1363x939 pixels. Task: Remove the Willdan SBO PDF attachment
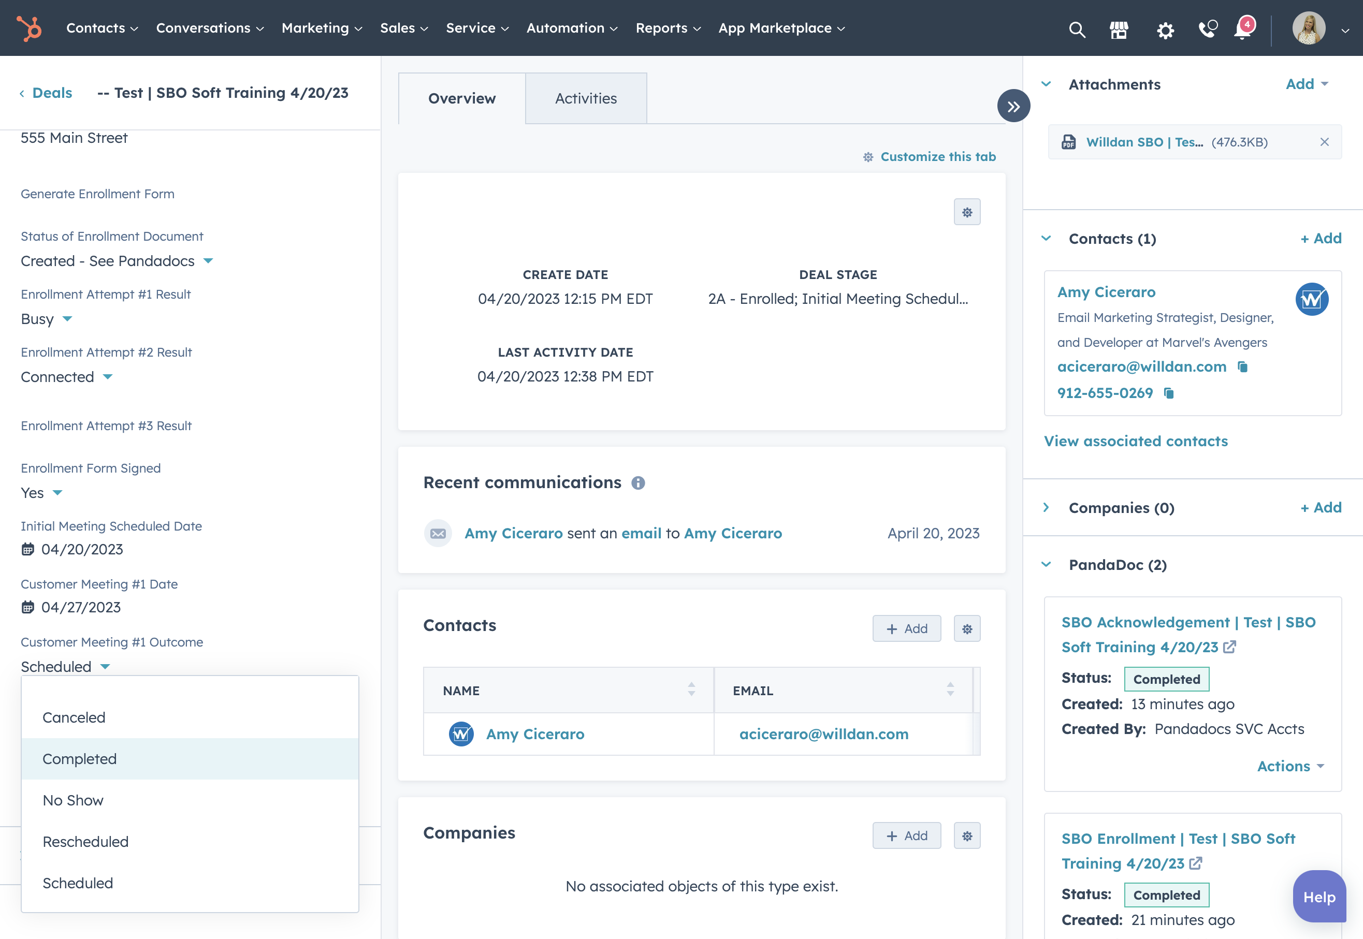[1324, 142]
